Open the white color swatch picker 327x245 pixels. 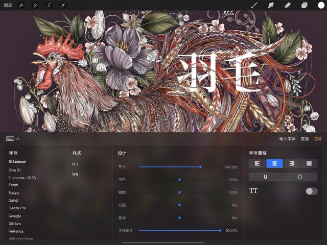pos(321,5)
